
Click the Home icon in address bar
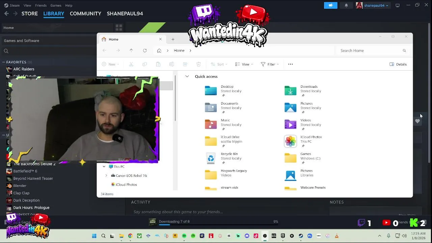tap(159, 51)
